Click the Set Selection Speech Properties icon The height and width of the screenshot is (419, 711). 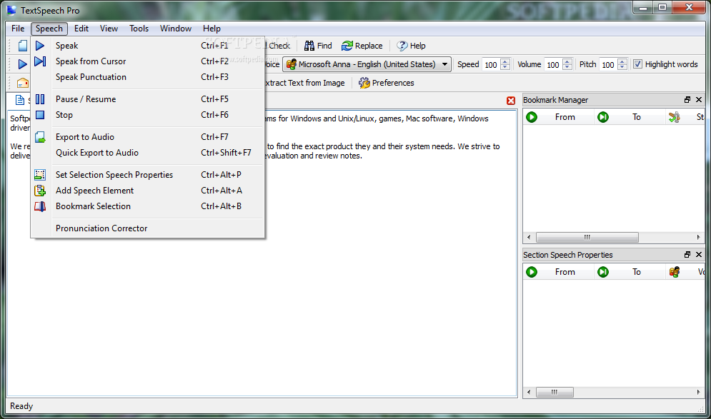pos(40,175)
